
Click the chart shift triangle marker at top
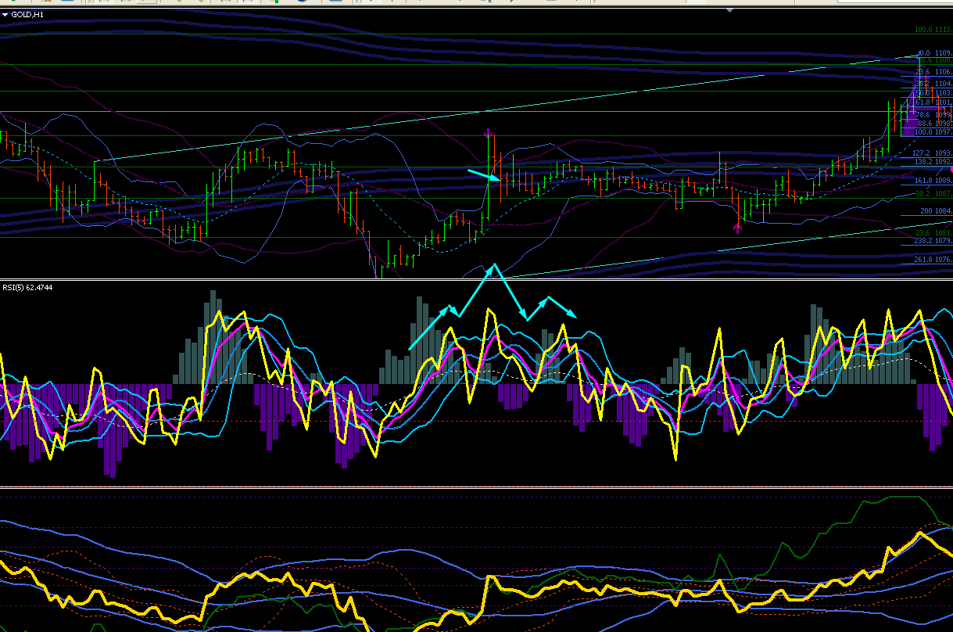[730, 10]
